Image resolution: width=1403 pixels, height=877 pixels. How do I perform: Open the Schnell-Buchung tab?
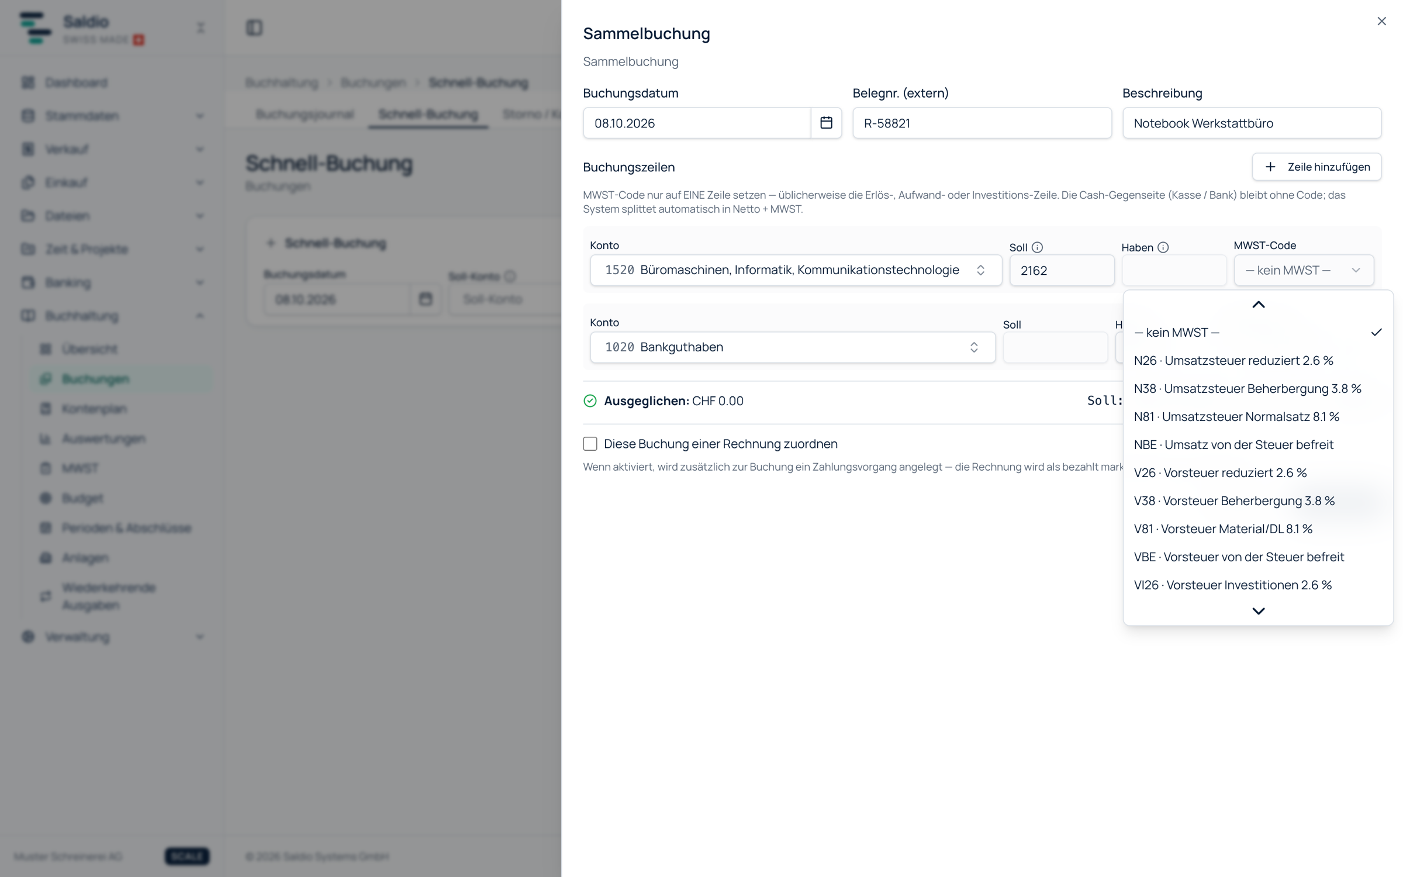428,114
